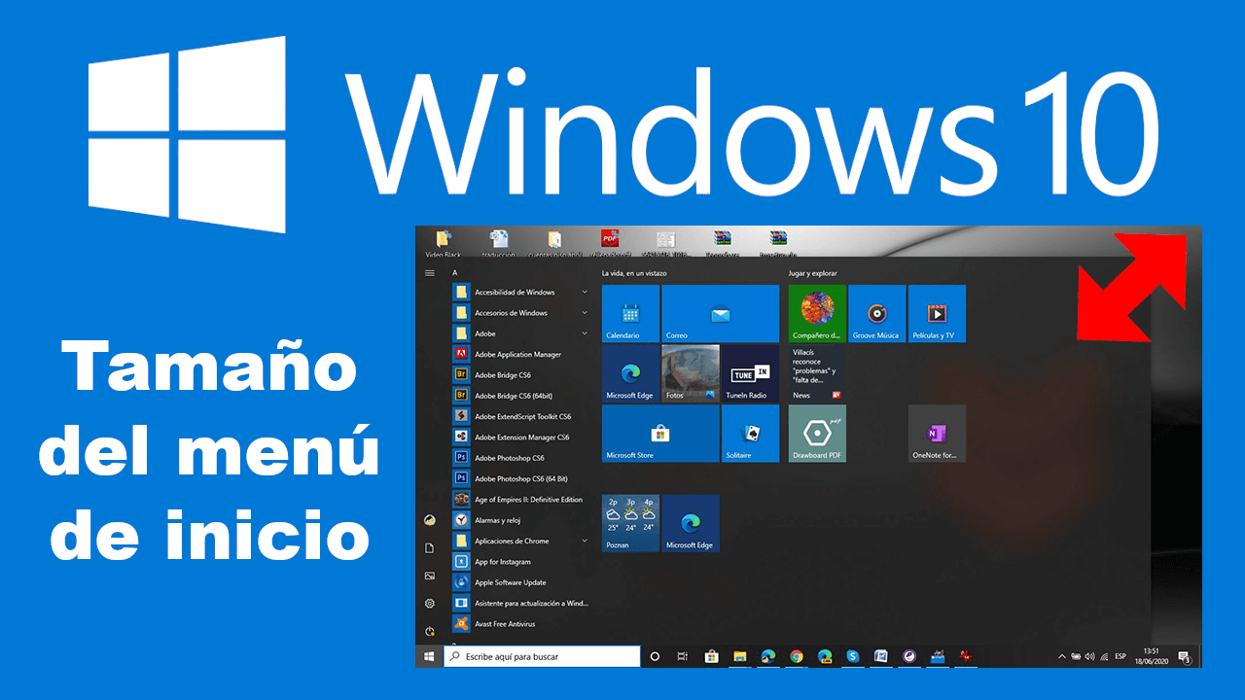
Task: Open the Drawboard PDF tile
Action: coord(817,434)
